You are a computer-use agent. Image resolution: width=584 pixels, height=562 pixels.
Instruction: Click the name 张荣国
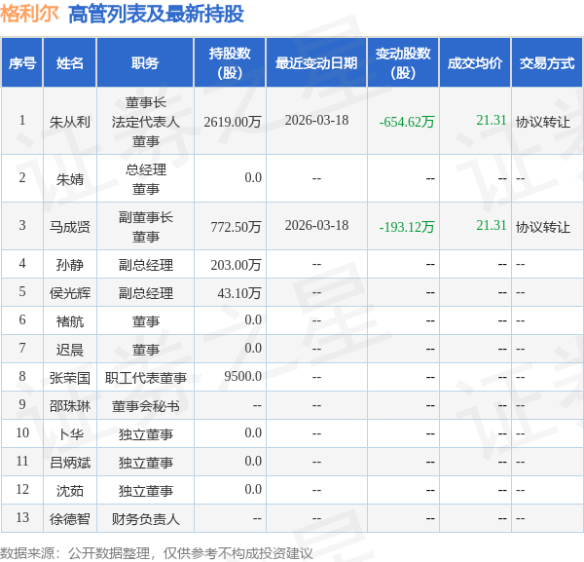pos(70,378)
